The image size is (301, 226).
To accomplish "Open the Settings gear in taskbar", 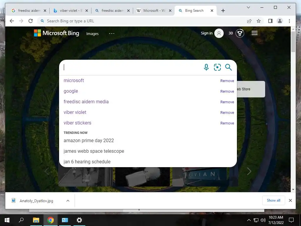I will tap(79, 220).
